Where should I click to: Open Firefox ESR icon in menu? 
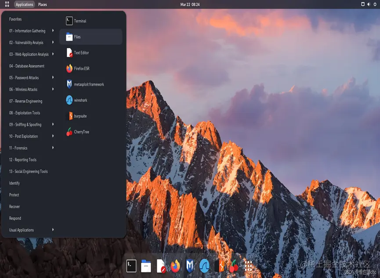click(69, 69)
